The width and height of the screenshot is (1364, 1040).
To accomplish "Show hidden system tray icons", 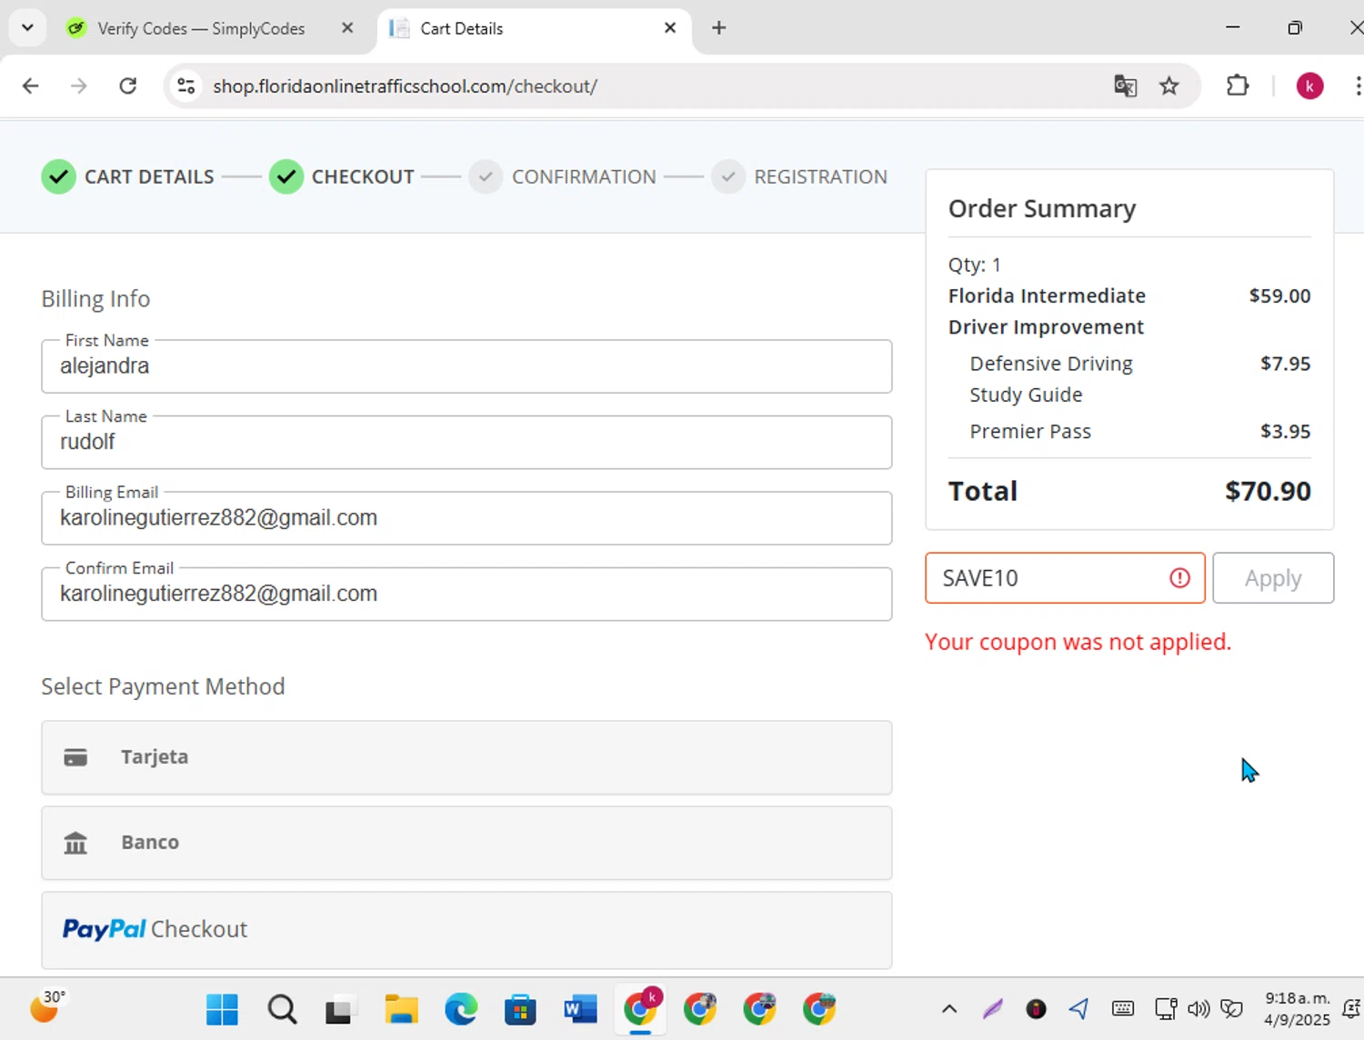I will [949, 1008].
